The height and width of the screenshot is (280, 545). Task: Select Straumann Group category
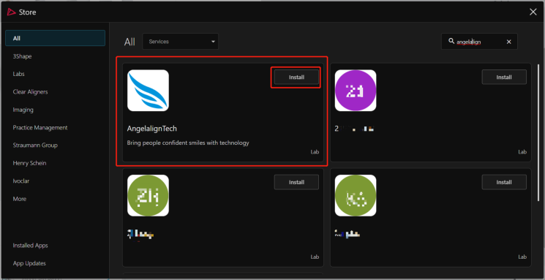point(35,145)
